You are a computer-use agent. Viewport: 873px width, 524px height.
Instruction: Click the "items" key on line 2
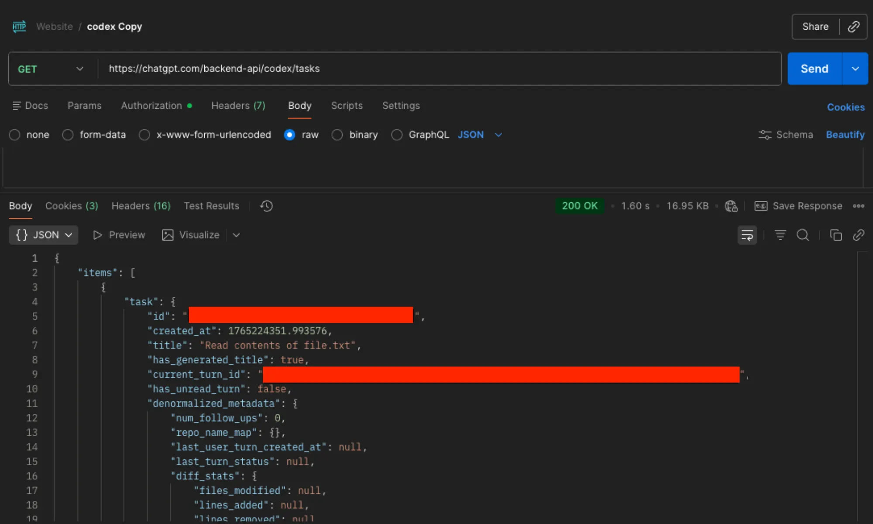[97, 273]
